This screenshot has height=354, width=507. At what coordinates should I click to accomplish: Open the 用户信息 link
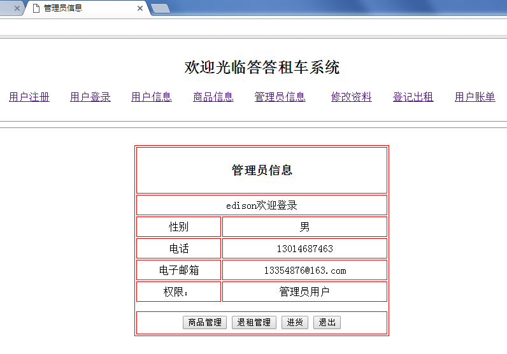(x=152, y=97)
